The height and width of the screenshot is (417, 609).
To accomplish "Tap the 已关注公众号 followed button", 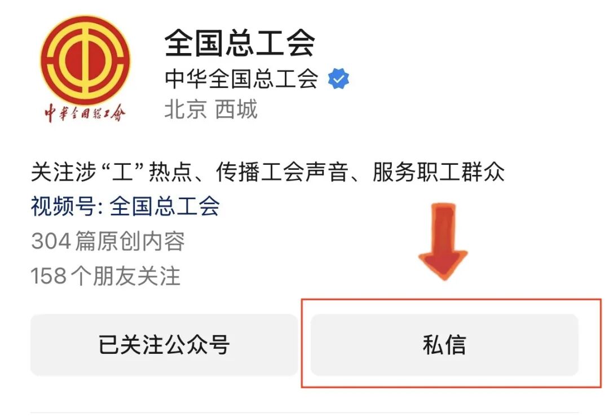I will tap(164, 345).
